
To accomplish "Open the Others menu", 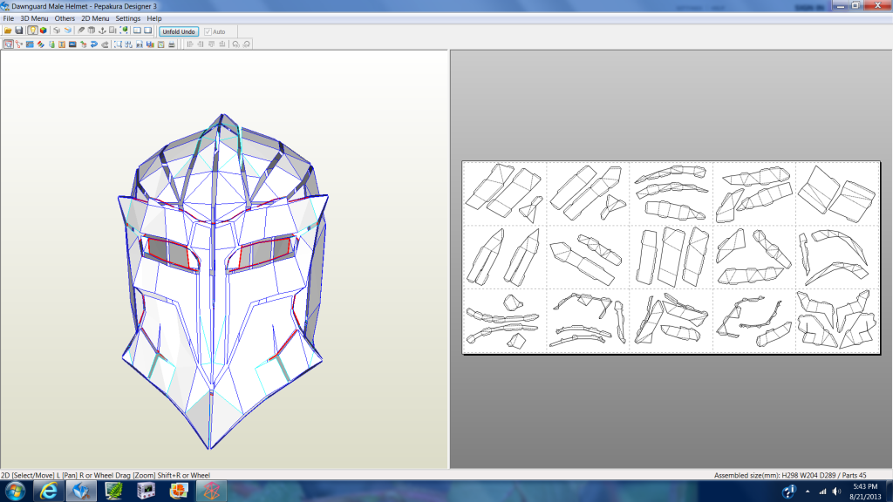I will 65,18.
